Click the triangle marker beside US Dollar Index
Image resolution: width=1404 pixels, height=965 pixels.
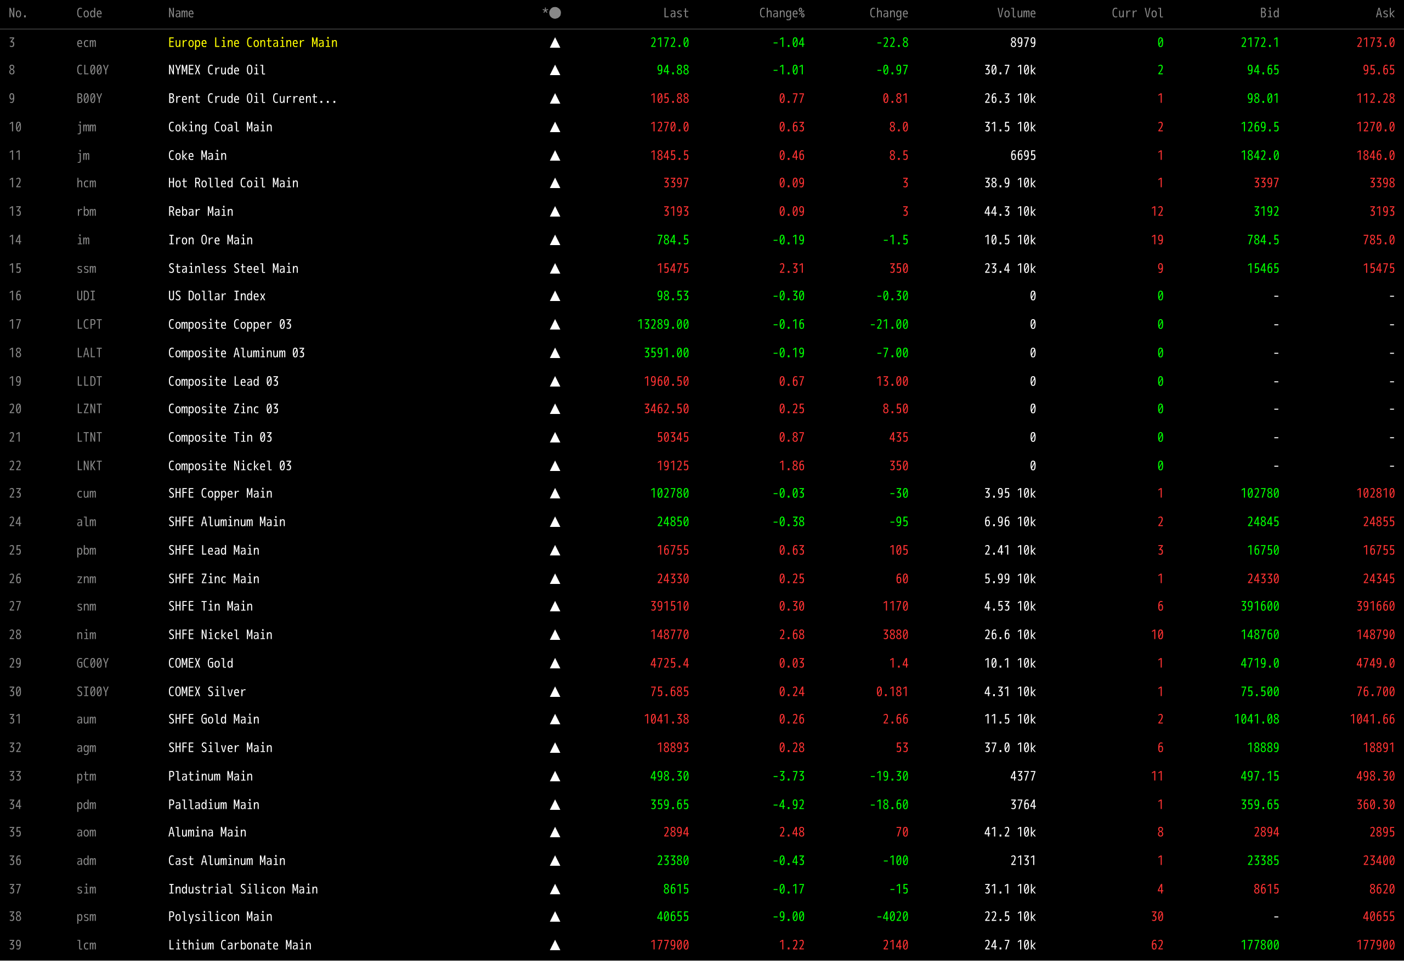(554, 296)
